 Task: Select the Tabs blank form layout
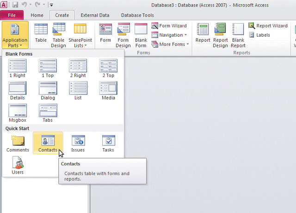(x=48, y=113)
